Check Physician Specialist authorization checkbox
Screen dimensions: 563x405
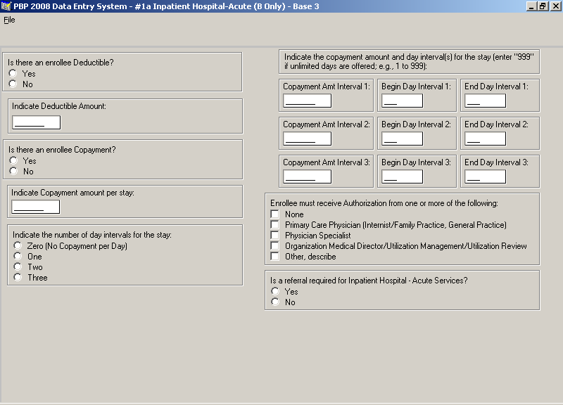(274, 236)
